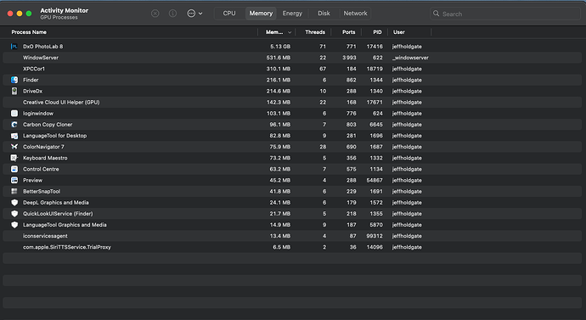The image size is (586, 320).
Task: Click PID 17416 cell
Action: click(375, 47)
